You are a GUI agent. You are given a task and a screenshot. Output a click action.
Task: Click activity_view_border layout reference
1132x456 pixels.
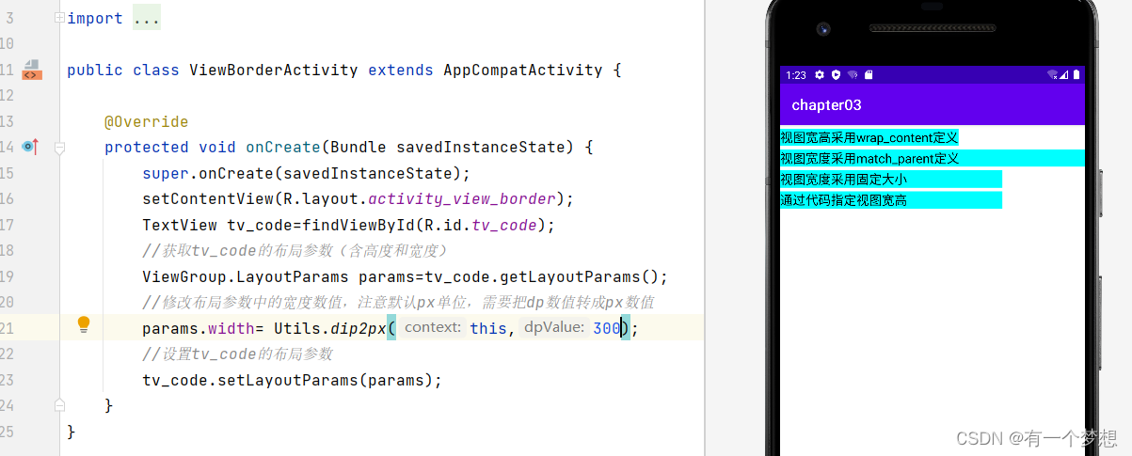[462, 198]
